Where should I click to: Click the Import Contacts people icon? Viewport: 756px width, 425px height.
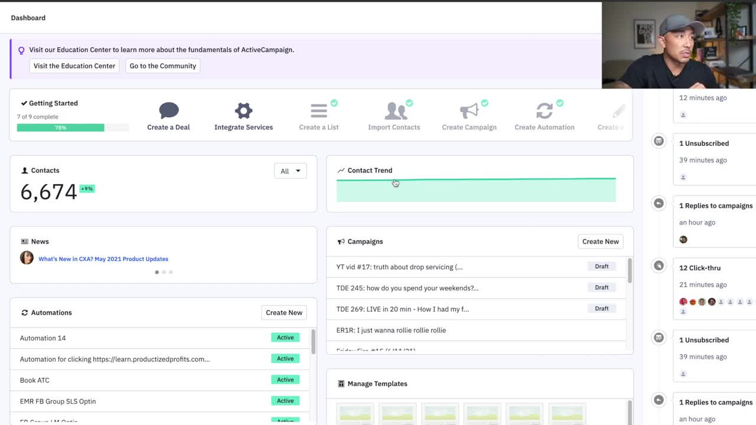pos(395,110)
